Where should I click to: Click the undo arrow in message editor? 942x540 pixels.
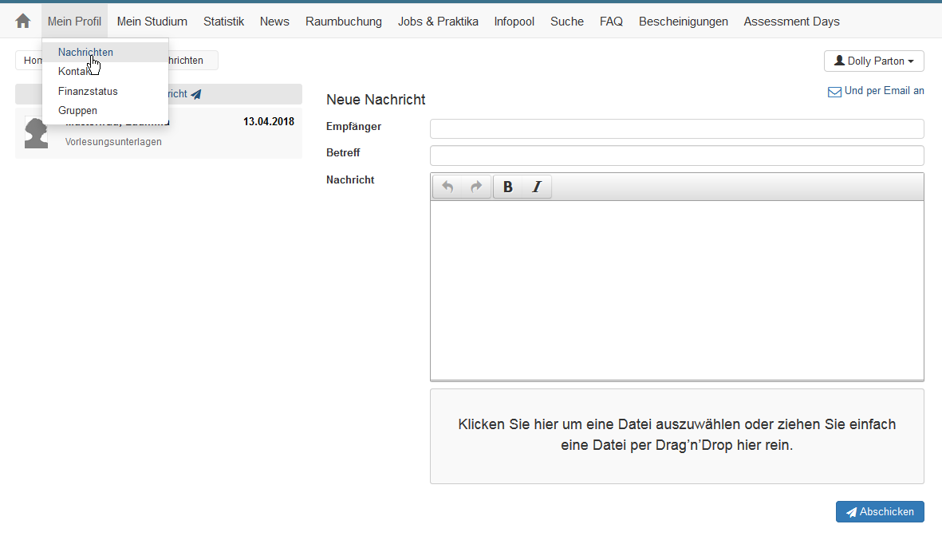447,187
